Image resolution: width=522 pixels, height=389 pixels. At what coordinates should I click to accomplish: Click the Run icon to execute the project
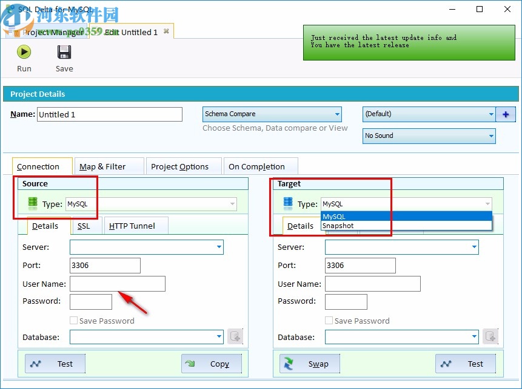point(24,52)
